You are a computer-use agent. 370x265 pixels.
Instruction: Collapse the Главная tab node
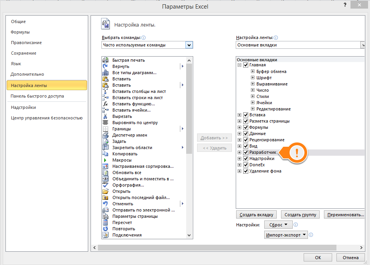click(x=239, y=65)
